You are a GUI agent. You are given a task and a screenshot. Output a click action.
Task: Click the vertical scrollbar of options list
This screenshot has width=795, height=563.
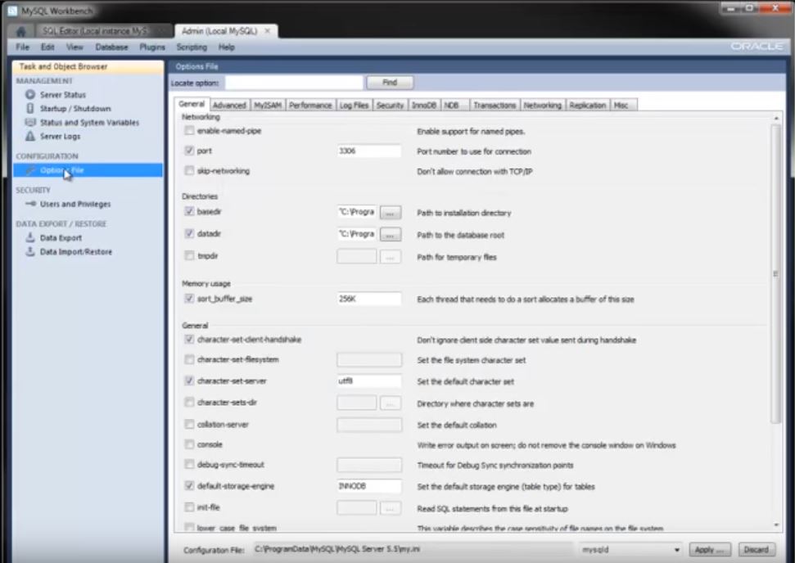[775, 273]
